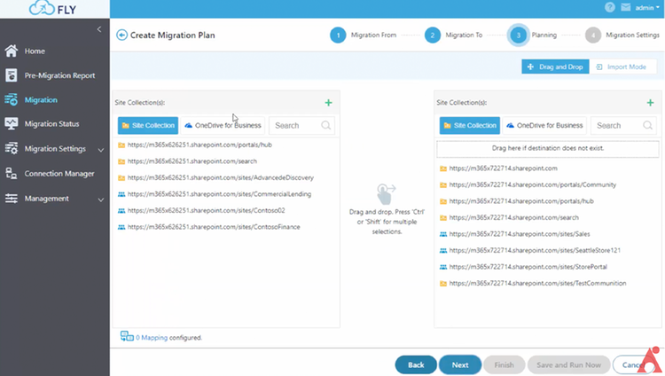Open the Pre-Migration Report section
665x376 pixels.
pos(59,75)
